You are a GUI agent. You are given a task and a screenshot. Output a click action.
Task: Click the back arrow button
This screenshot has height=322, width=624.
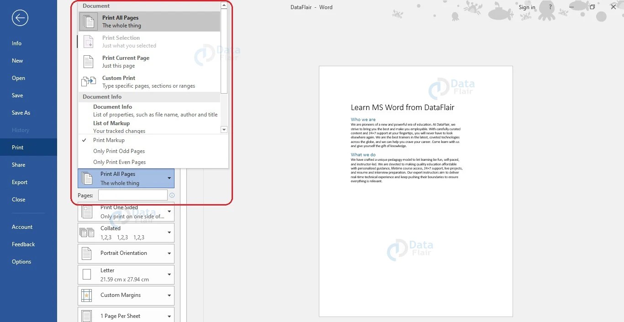pos(20,18)
